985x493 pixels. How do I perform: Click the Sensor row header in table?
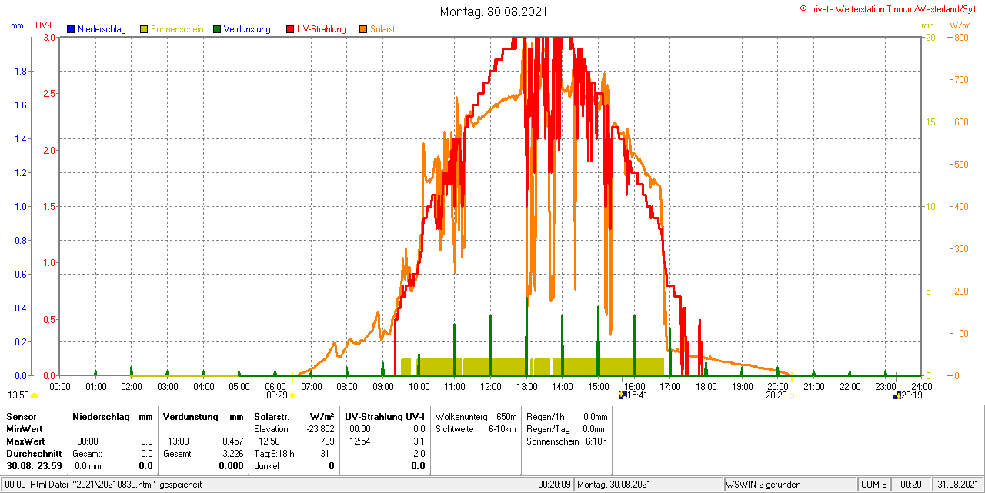click(x=21, y=416)
